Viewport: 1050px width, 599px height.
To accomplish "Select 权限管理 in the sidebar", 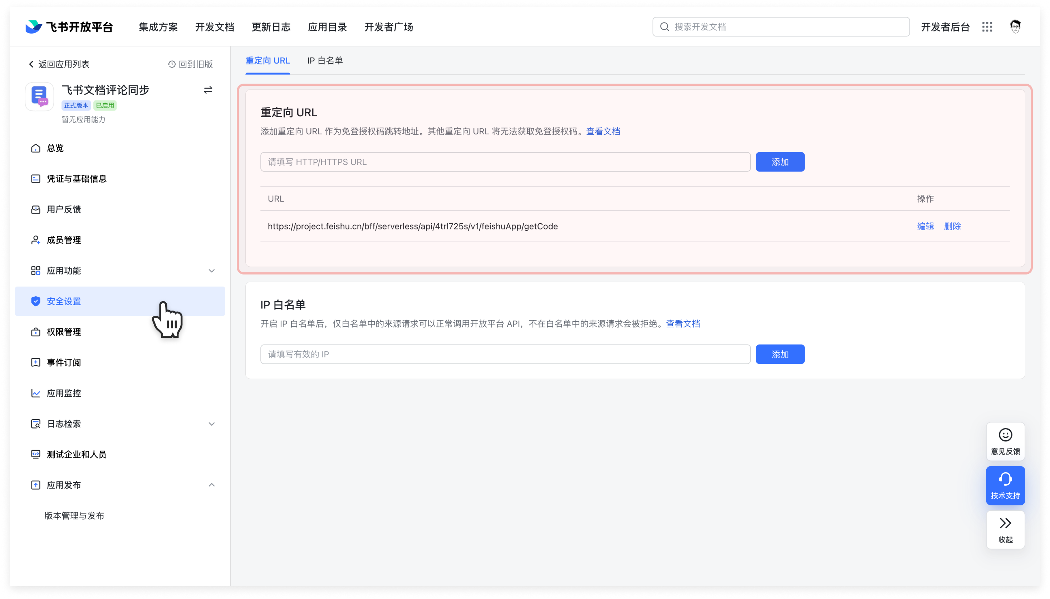I will (120, 332).
